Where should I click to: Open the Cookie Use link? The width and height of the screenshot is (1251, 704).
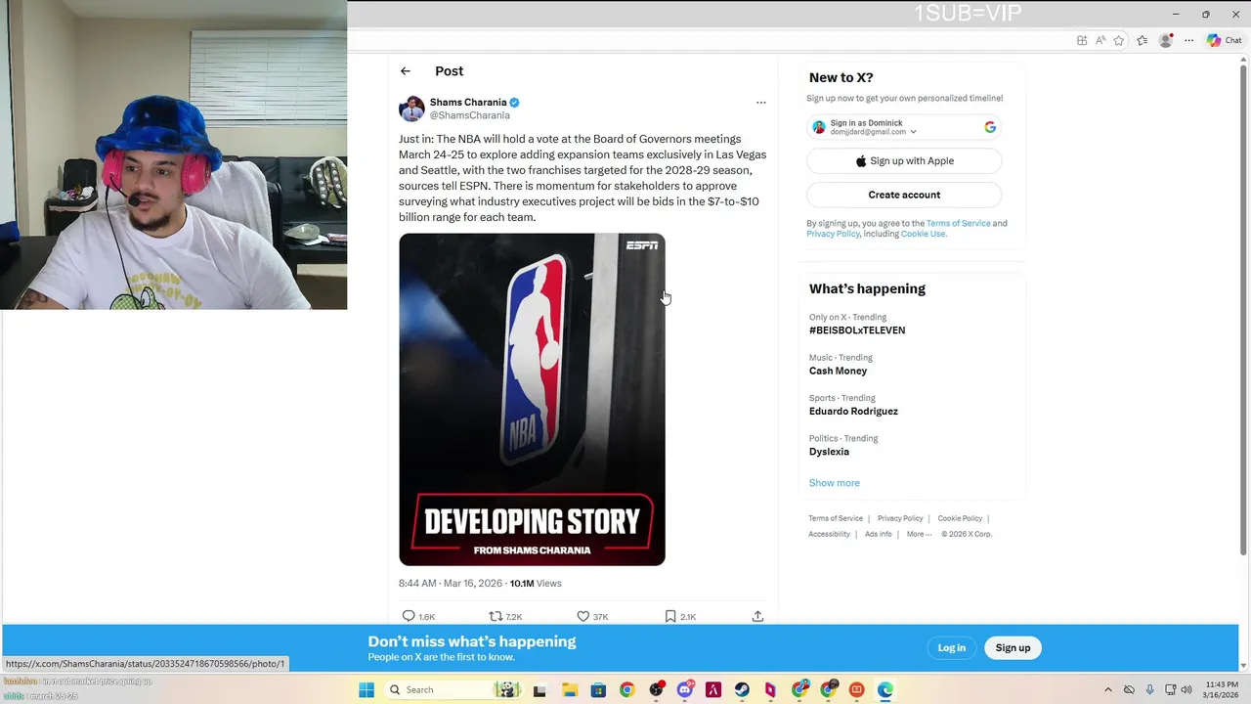(923, 234)
